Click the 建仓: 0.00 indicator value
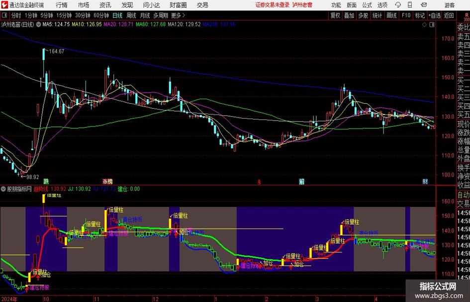This screenshot has height=302, width=470. [x=129, y=189]
